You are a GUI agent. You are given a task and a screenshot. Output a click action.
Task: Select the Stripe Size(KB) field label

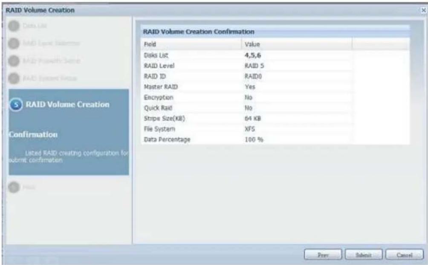[x=165, y=119]
